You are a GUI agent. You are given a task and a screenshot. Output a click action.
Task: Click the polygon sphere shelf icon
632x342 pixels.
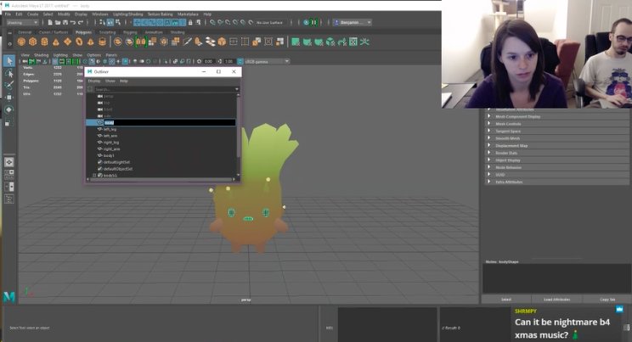[x=21, y=41]
